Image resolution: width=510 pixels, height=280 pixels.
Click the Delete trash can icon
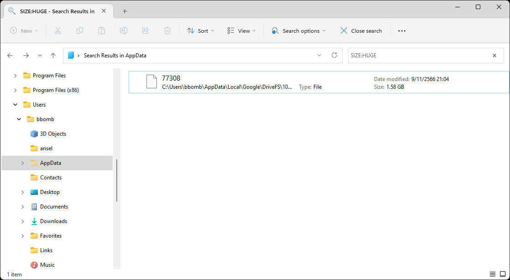(167, 31)
